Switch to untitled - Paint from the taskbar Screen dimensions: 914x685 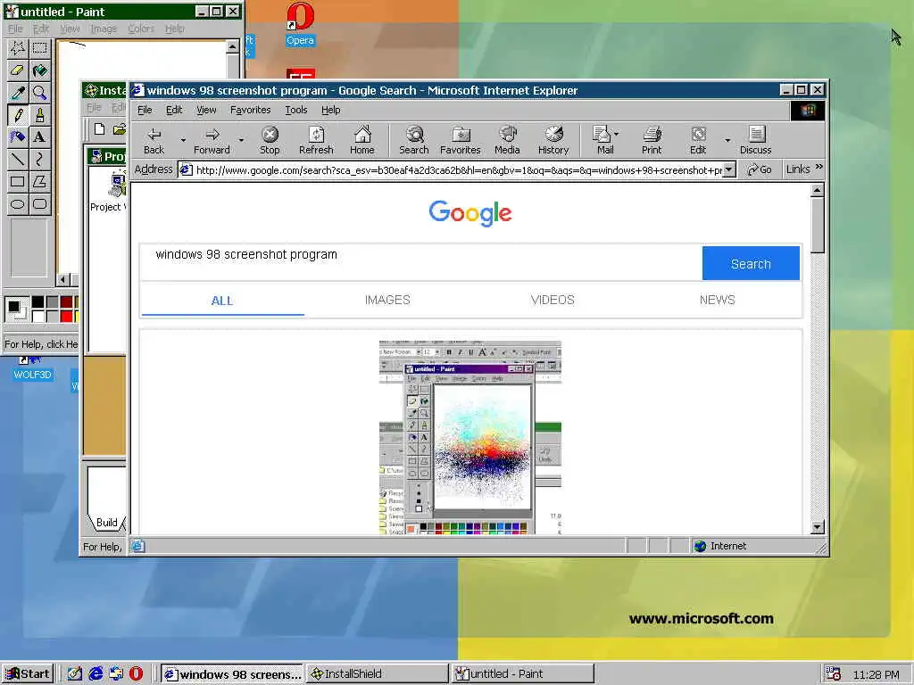pos(523,674)
